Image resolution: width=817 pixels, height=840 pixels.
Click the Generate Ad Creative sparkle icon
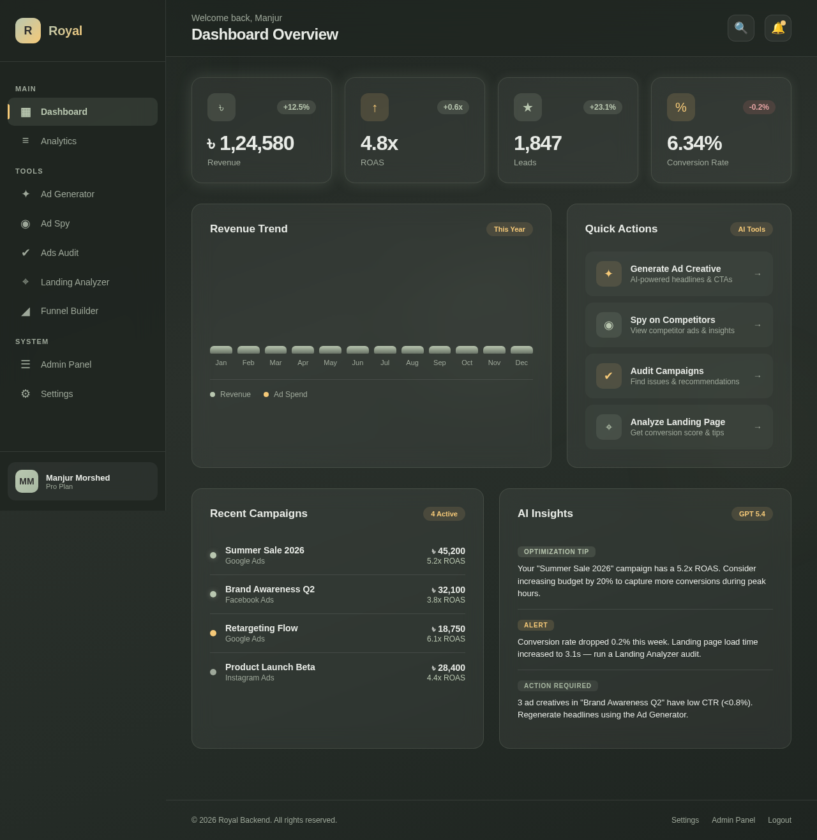609,274
